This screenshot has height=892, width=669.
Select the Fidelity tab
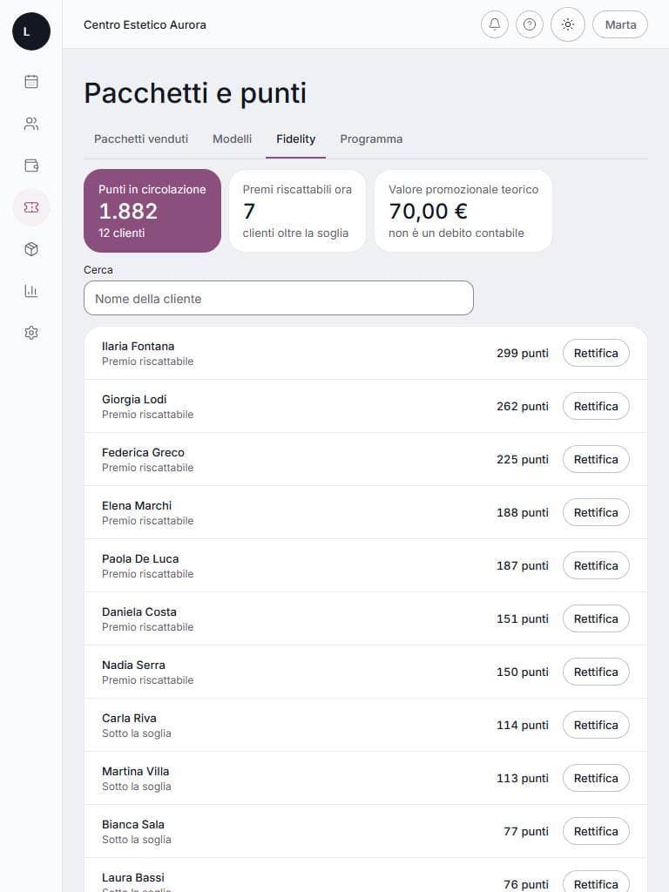296,139
